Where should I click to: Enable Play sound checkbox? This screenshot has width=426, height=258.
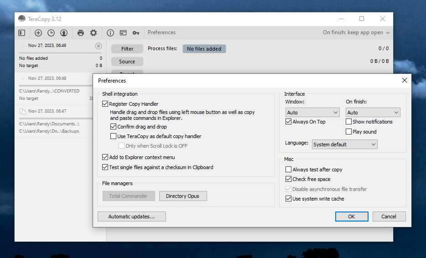pos(348,131)
